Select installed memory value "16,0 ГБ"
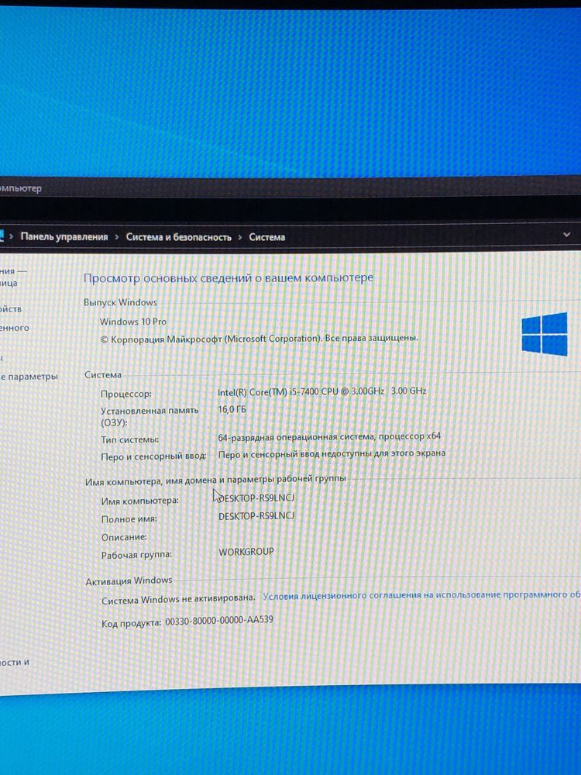 [x=232, y=409]
